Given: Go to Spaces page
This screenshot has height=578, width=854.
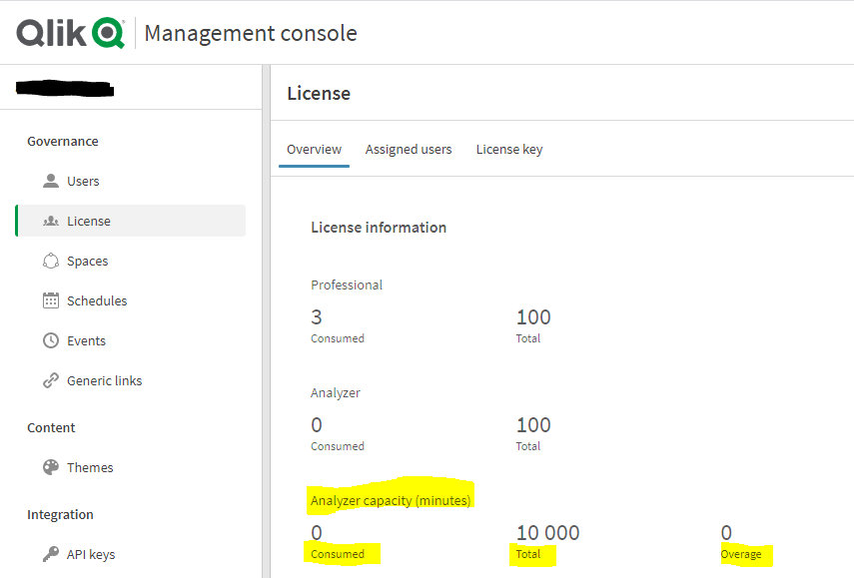Looking at the screenshot, I should (x=87, y=261).
